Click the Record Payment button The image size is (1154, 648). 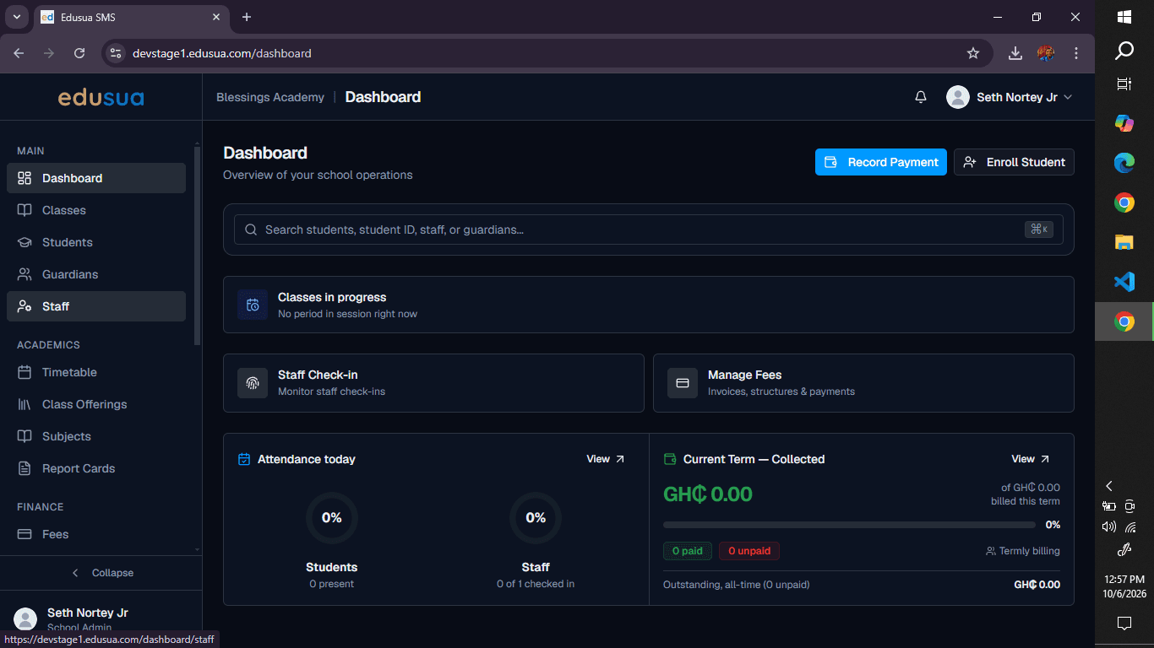click(881, 162)
